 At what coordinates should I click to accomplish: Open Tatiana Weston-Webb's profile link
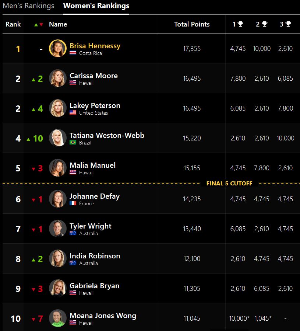[x=107, y=135]
